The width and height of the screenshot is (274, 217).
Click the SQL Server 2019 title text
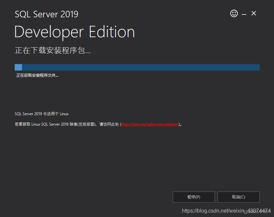[x=46, y=14]
